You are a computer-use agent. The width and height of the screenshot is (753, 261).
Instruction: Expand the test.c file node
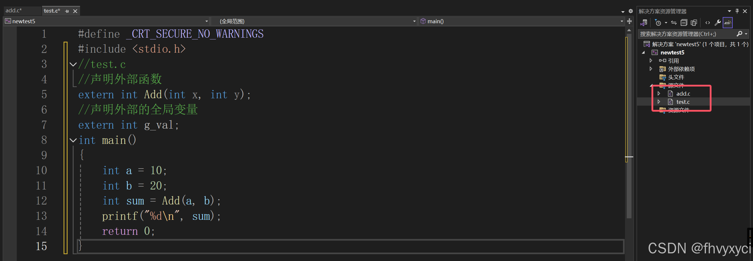(659, 102)
